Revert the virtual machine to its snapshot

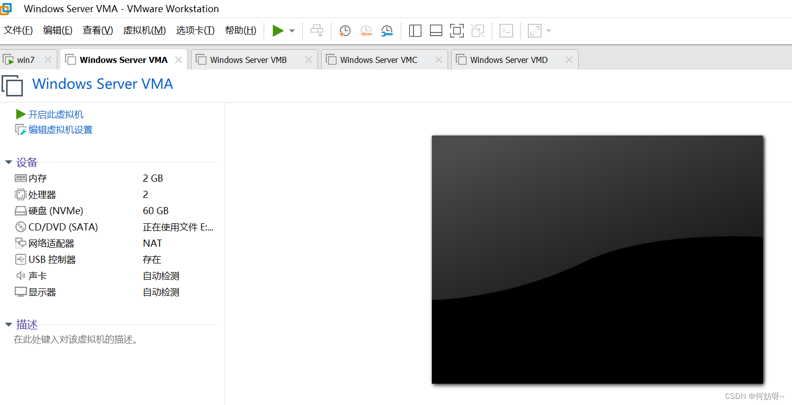(366, 30)
